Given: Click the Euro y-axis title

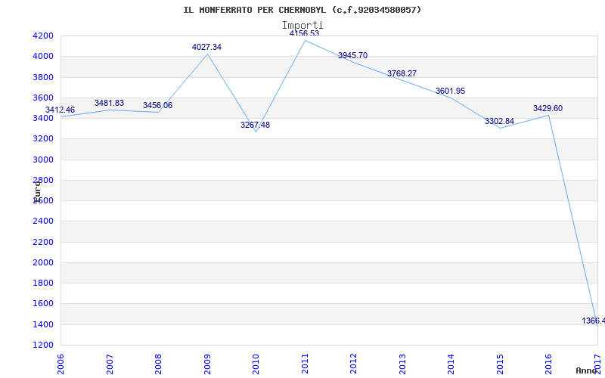Looking at the screenshot, I should [37, 191].
